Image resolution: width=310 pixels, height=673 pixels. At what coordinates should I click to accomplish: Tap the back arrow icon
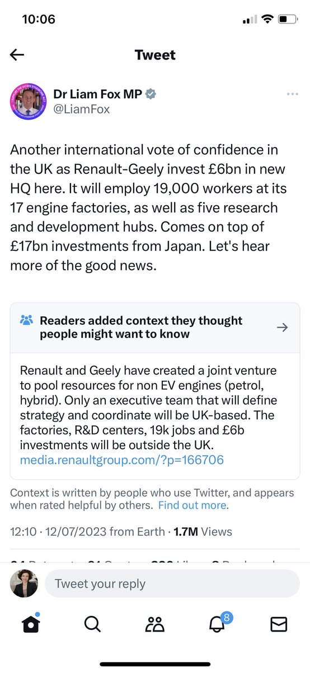tap(17, 55)
